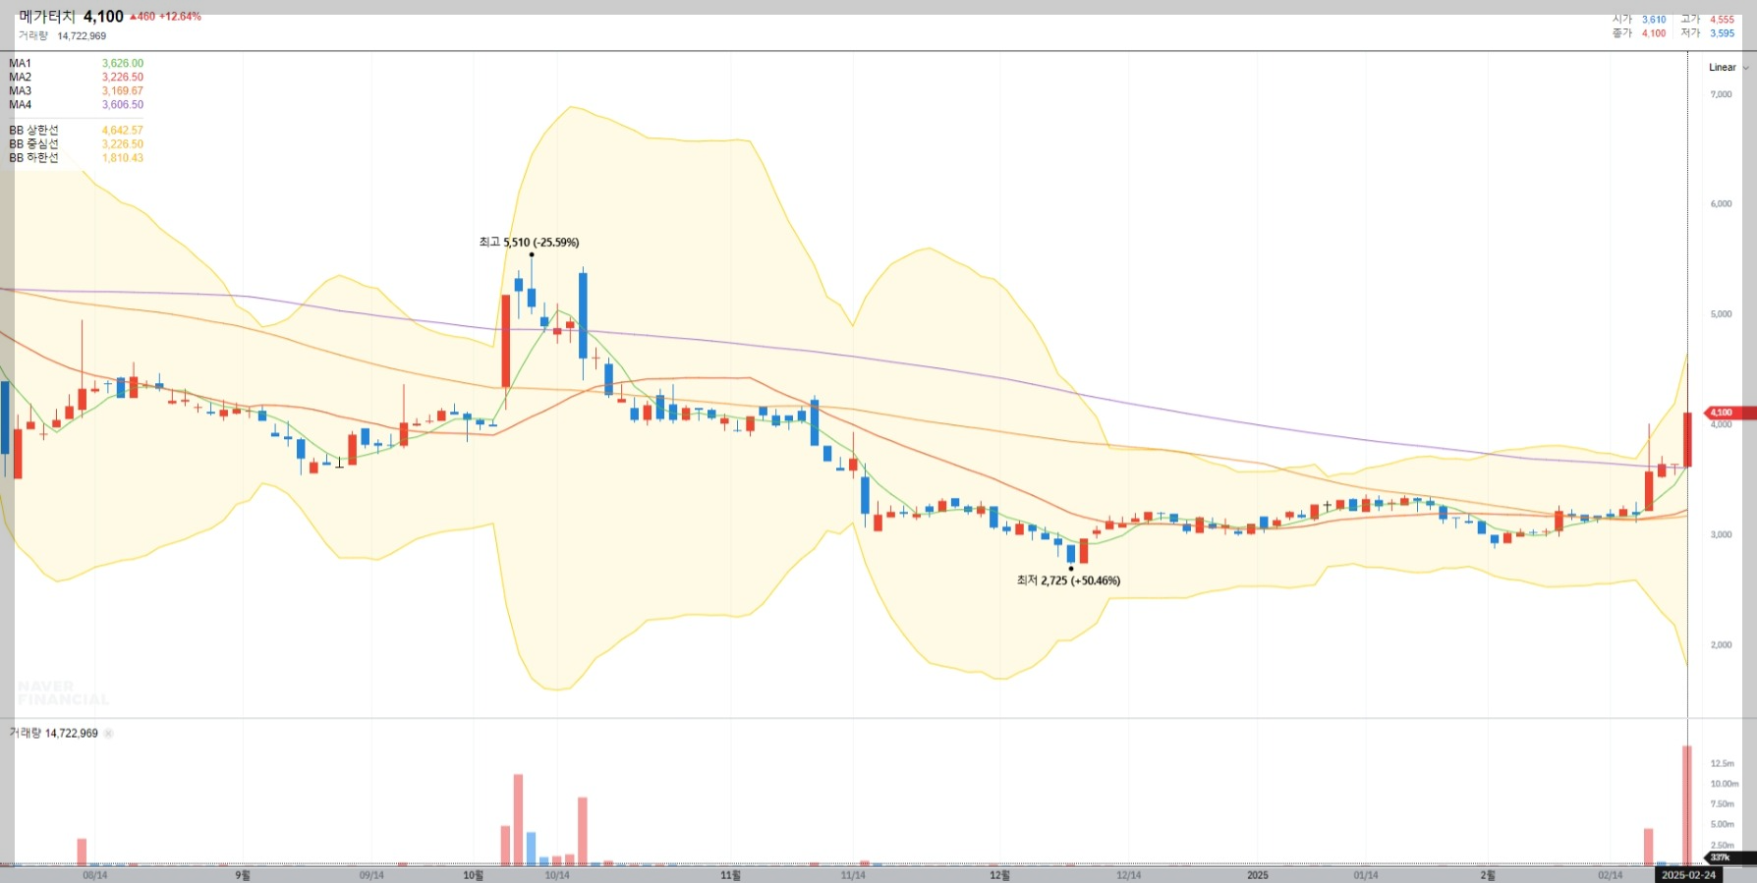Click the 02/14 date on time axis
This screenshot has width=1757, height=883.
click(1610, 875)
